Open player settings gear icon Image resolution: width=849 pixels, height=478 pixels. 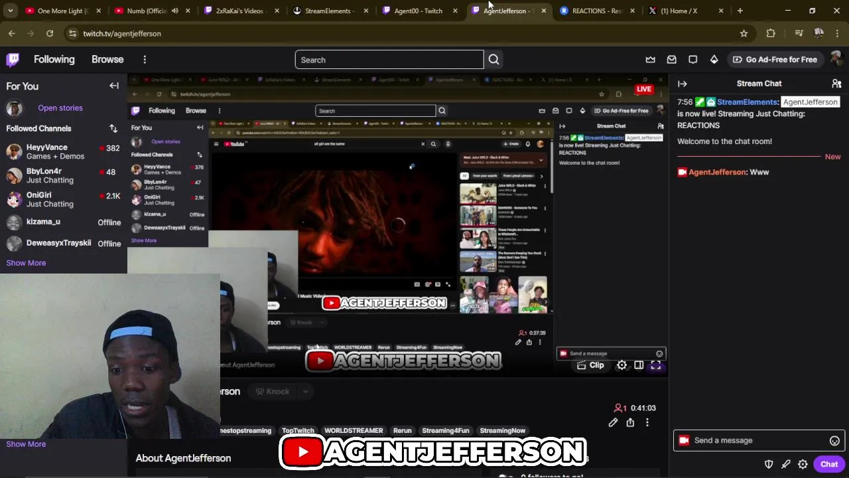(x=621, y=365)
